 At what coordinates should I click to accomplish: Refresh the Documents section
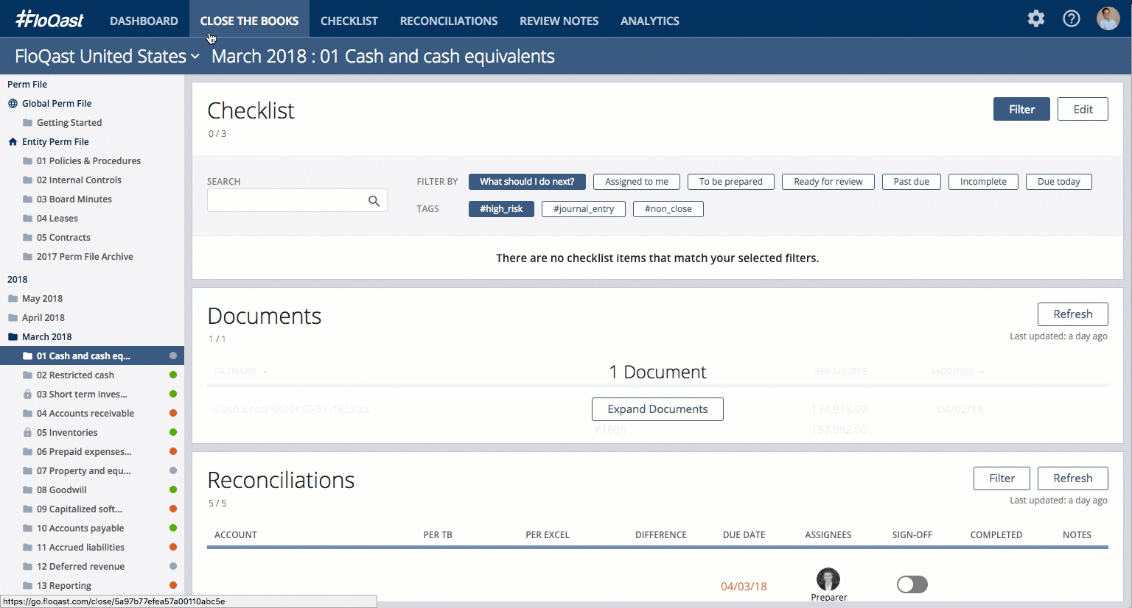tap(1073, 314)
